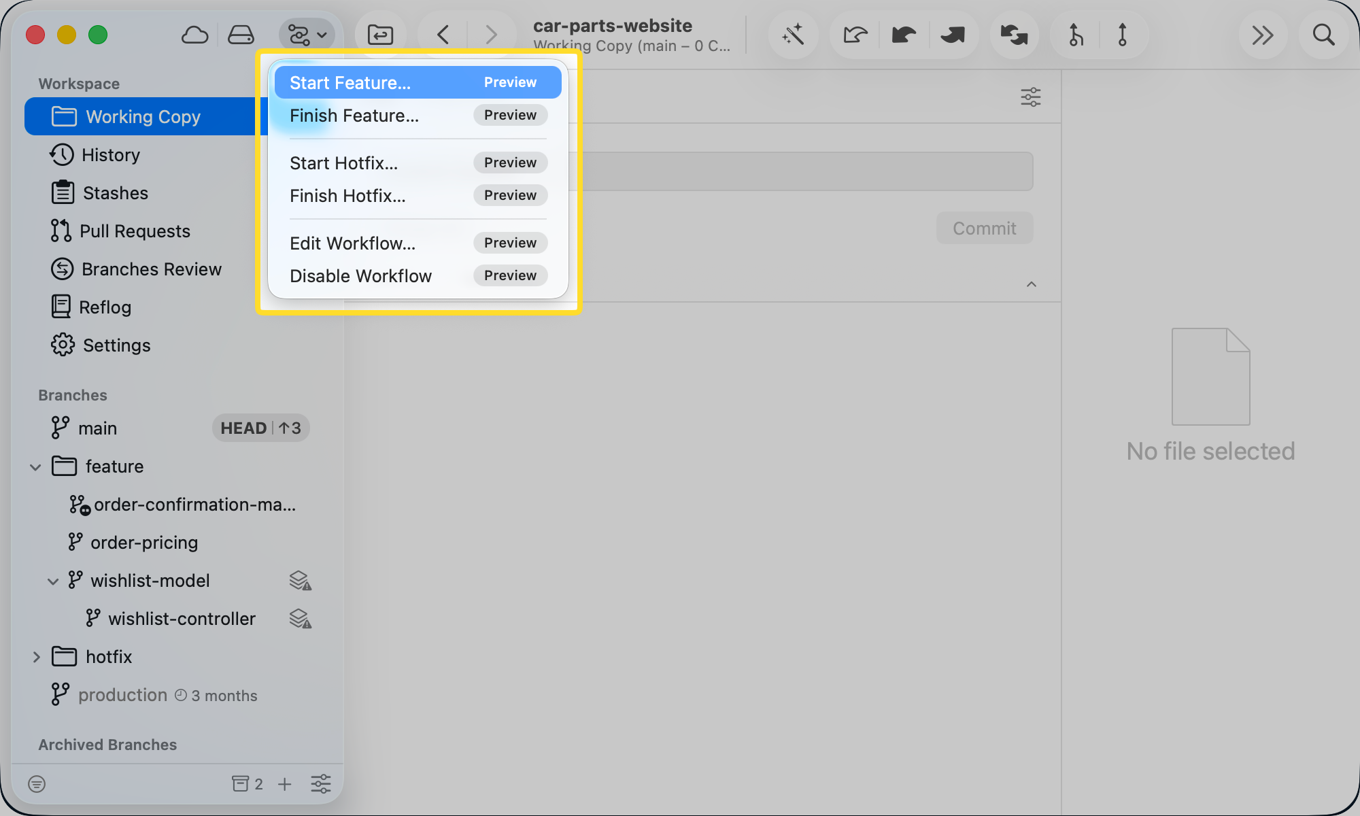
Task: Click the HEAD ↑3 badge on main
Action: tap(261, 428)
